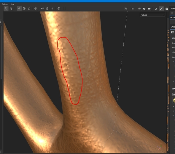Viewport: 175px width, 154px height.
Task: Select the scale gizmo tool
Action: click(29, 9)
